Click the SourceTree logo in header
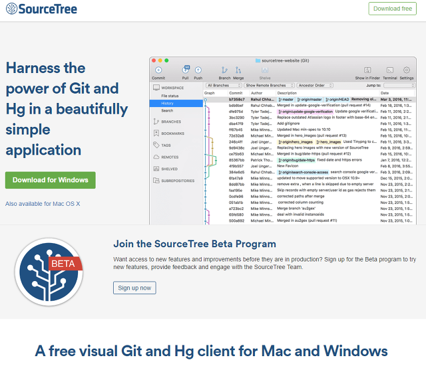The image size is (426, 366). [x=41, y=9]
